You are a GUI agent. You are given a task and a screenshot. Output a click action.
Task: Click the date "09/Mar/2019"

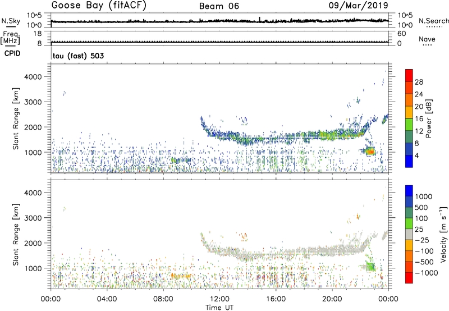pyautogui.click(x=358, y=6)
